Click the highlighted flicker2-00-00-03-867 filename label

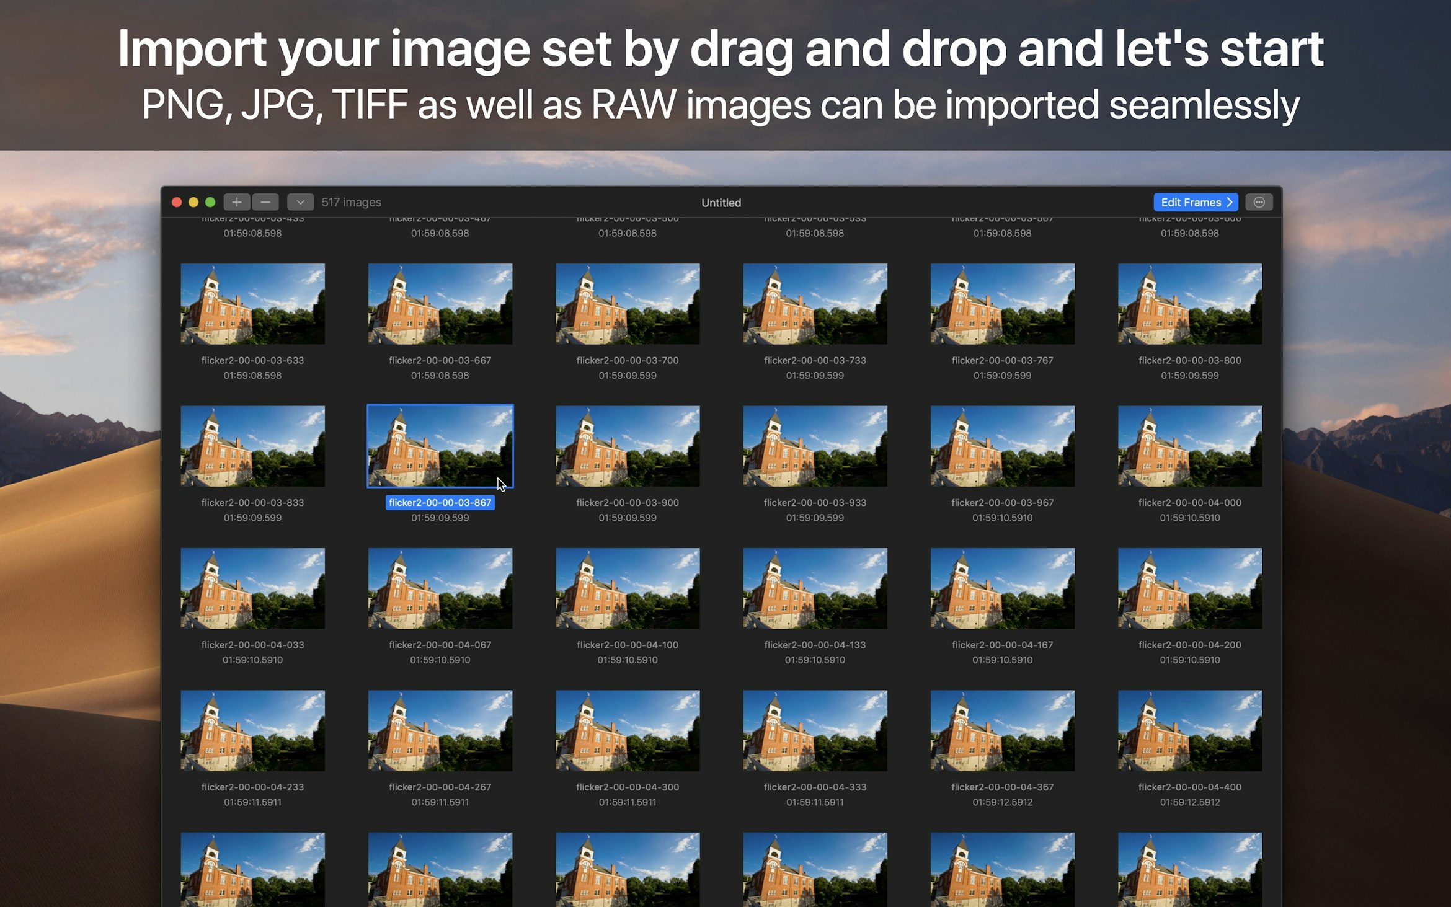pyautogui.click(x=440, y=503)
